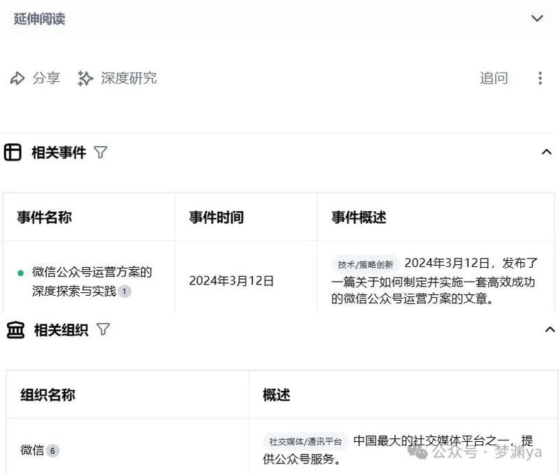Viewport: 560px width, 474px height.
Task: Expand the 延伸阅读 section chevron
Action: coord(537,18)
